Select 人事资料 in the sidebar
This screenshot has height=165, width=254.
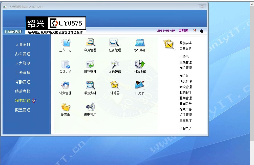point(23,44)
